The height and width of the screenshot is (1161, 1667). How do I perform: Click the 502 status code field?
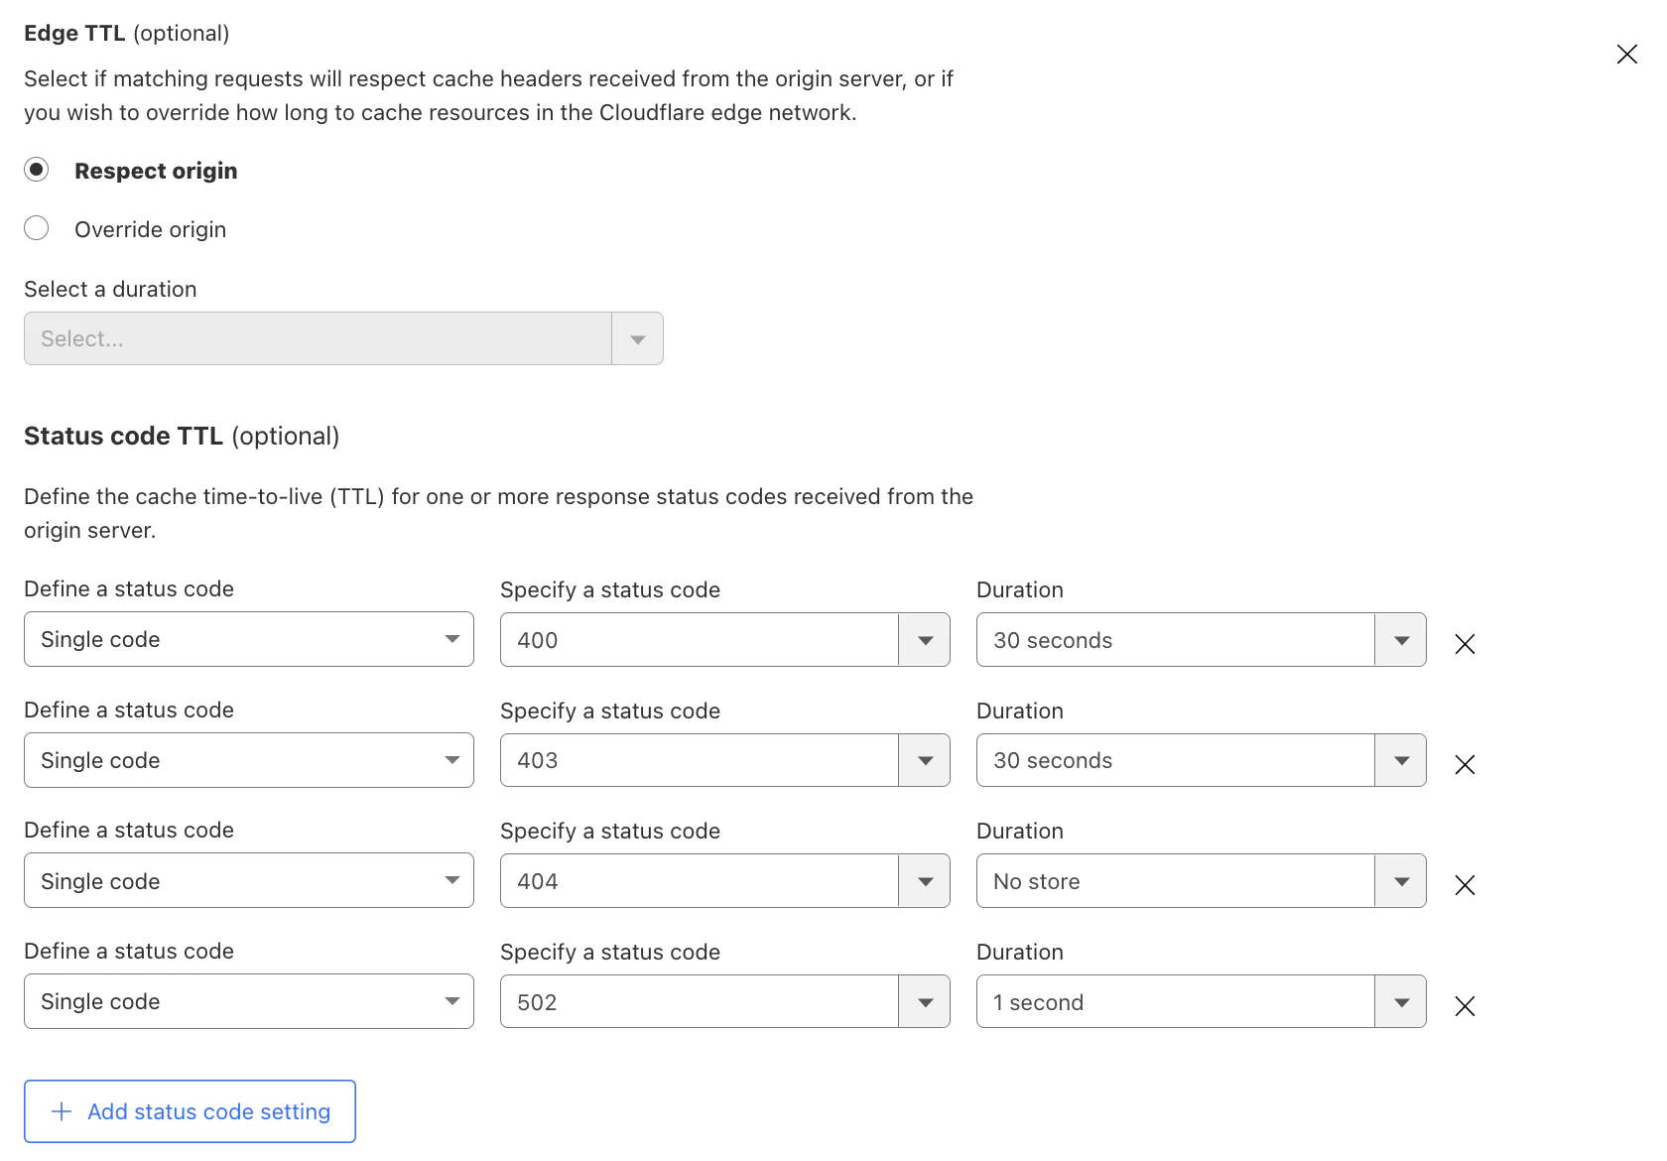pos(699,1002)
